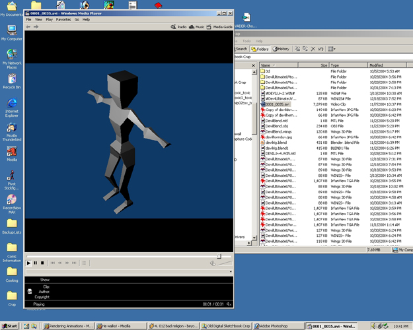
Task: Select the Recycle Bin desktop icon
Action: (12, 81)
